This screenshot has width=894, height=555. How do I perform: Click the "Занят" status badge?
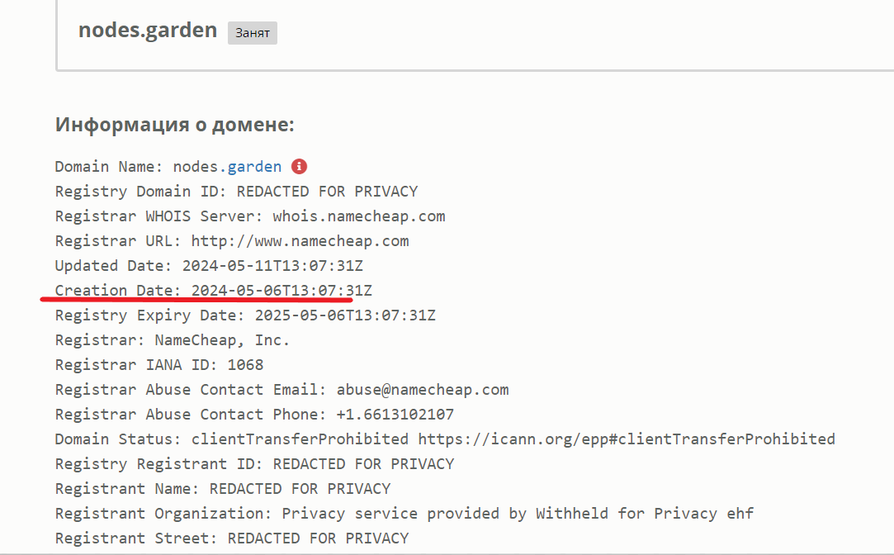[x=252, y=33]
